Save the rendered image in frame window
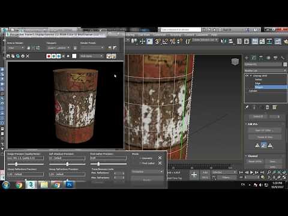 click(8, 56)
